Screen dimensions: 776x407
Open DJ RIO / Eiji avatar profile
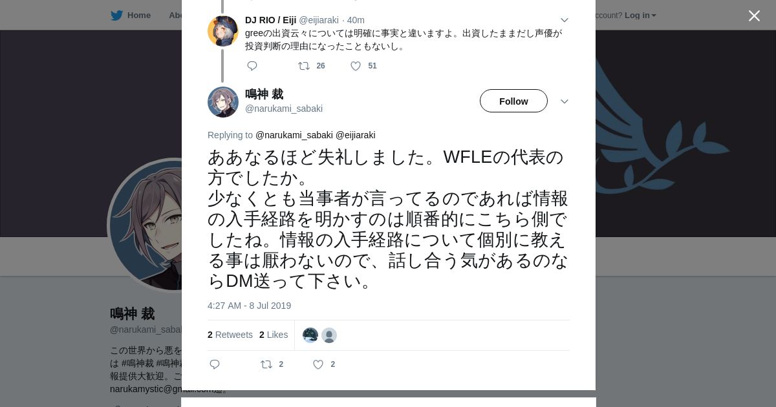pos(223,31)
